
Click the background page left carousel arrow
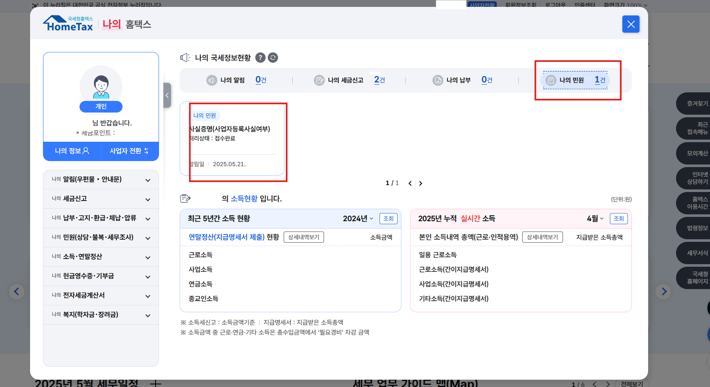[17, 292]
